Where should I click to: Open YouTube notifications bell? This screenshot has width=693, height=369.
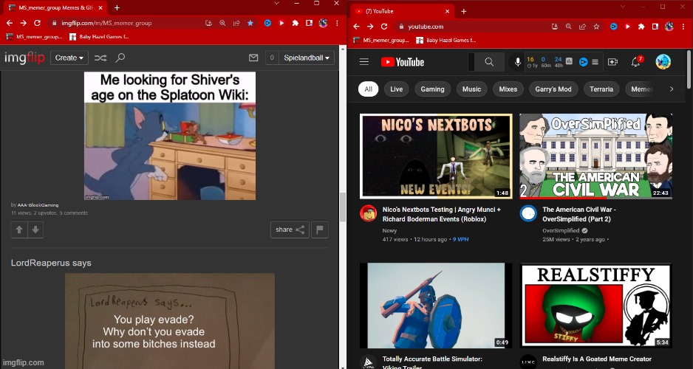635,62
